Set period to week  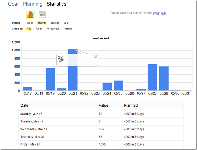(x=30, y=23)
